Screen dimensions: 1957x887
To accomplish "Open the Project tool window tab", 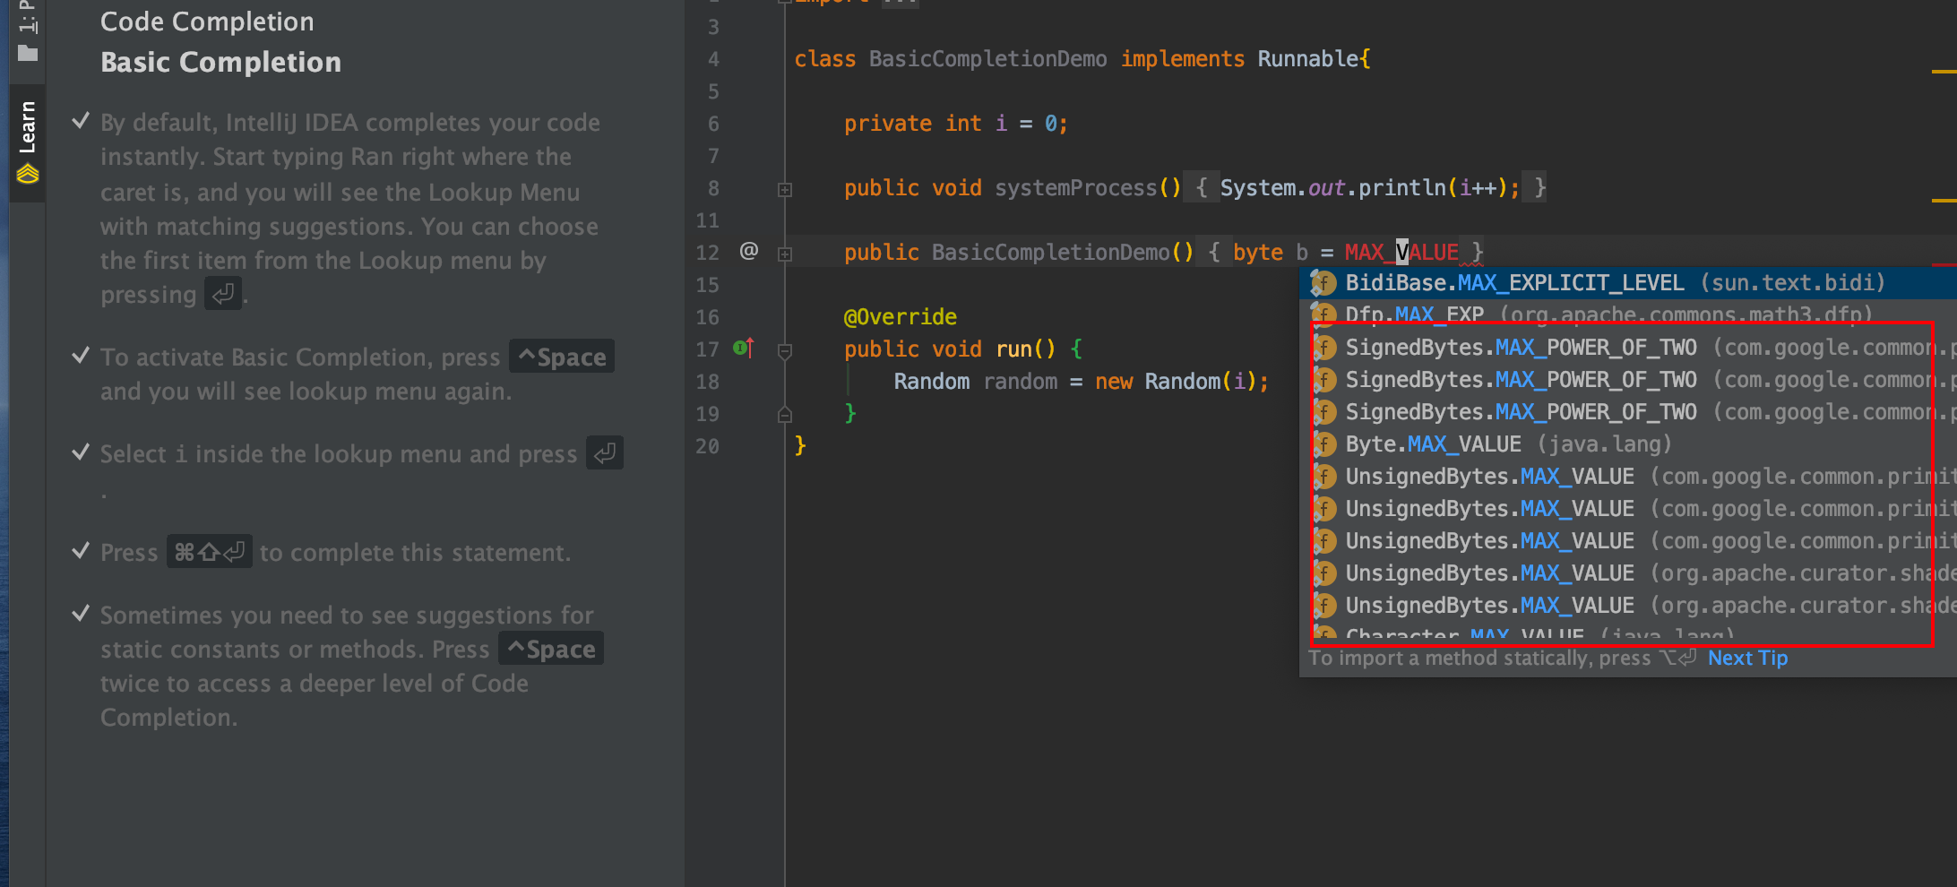I will coord(27,31).
